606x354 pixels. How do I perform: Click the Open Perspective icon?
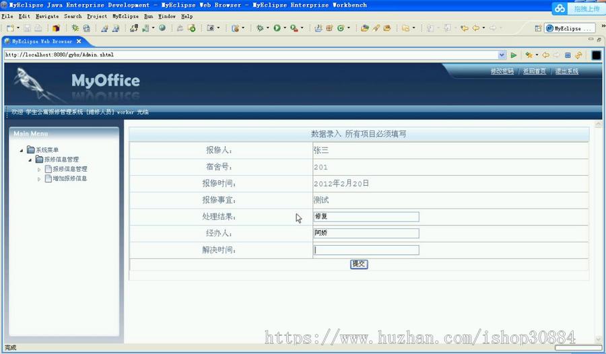pos(538,28)
